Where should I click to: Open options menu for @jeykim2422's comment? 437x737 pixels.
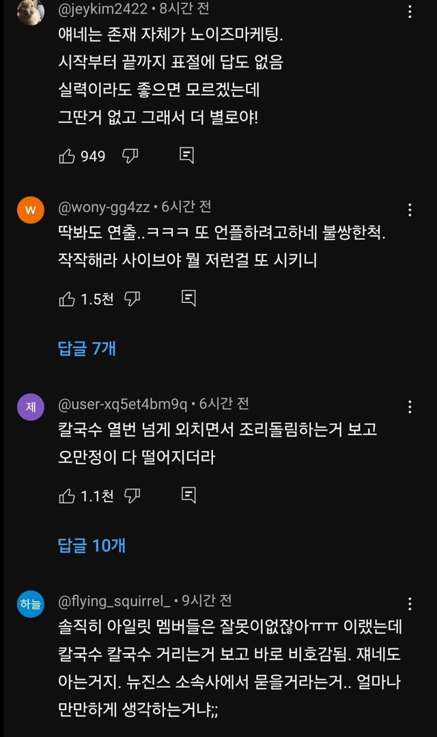(x=410, y=12)
